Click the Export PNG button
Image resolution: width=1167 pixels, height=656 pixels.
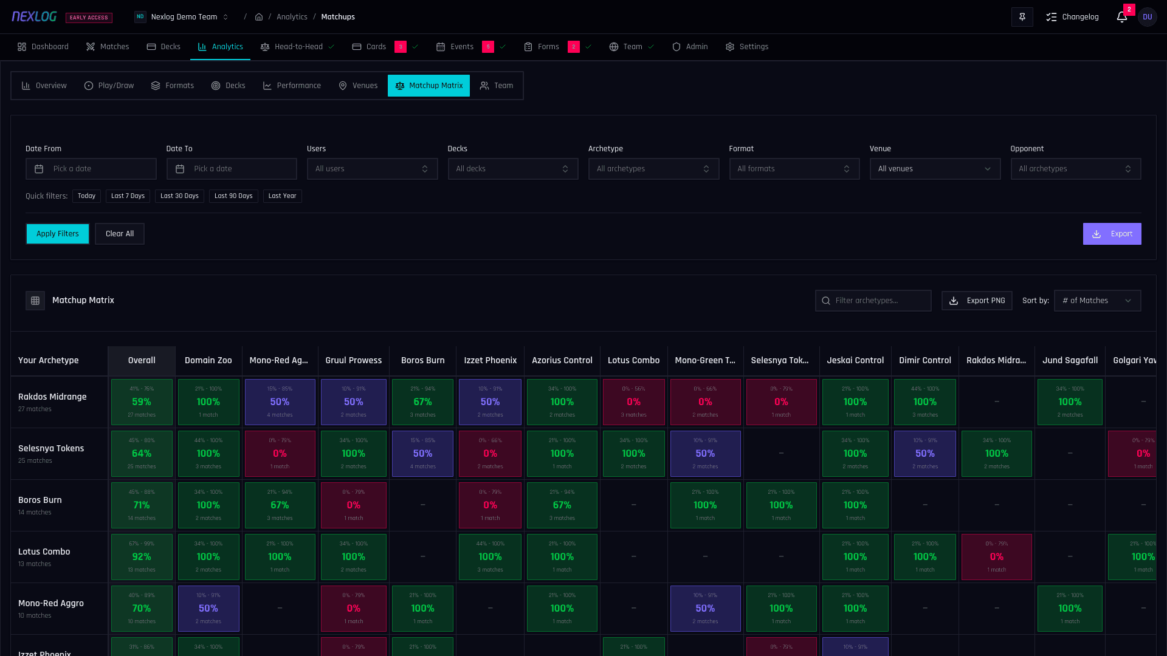tap(977, 301)
